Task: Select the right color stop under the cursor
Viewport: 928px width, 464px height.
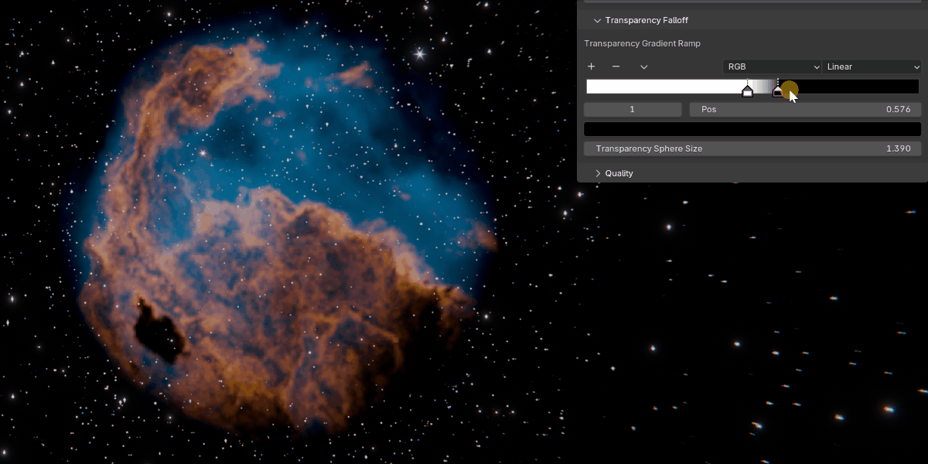Action: click(x=778, y=91)
